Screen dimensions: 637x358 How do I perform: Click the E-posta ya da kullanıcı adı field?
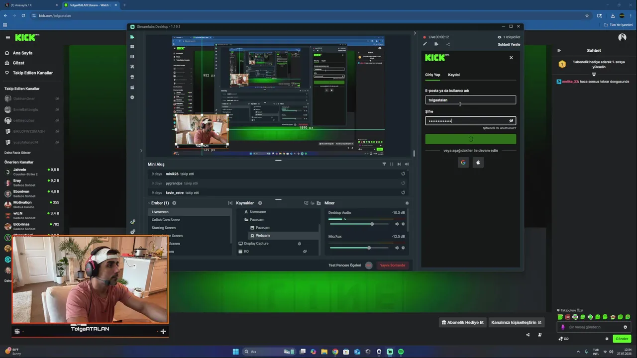point(470,100)
